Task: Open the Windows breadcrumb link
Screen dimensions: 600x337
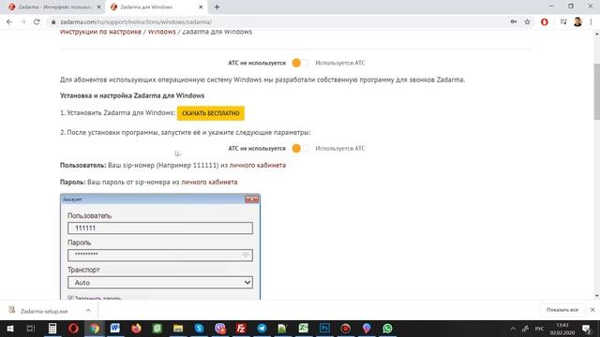Action: coord(162,32)
